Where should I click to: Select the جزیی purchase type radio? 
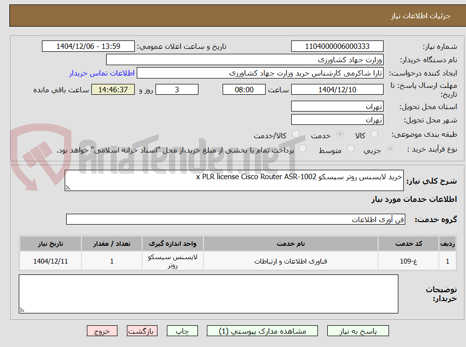click(x=390, y=149)
